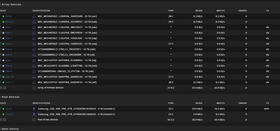This screenshot has width=280, height=131.
Task: Click the disk icon in the Disk 6 row
Action: coord(34,55)
